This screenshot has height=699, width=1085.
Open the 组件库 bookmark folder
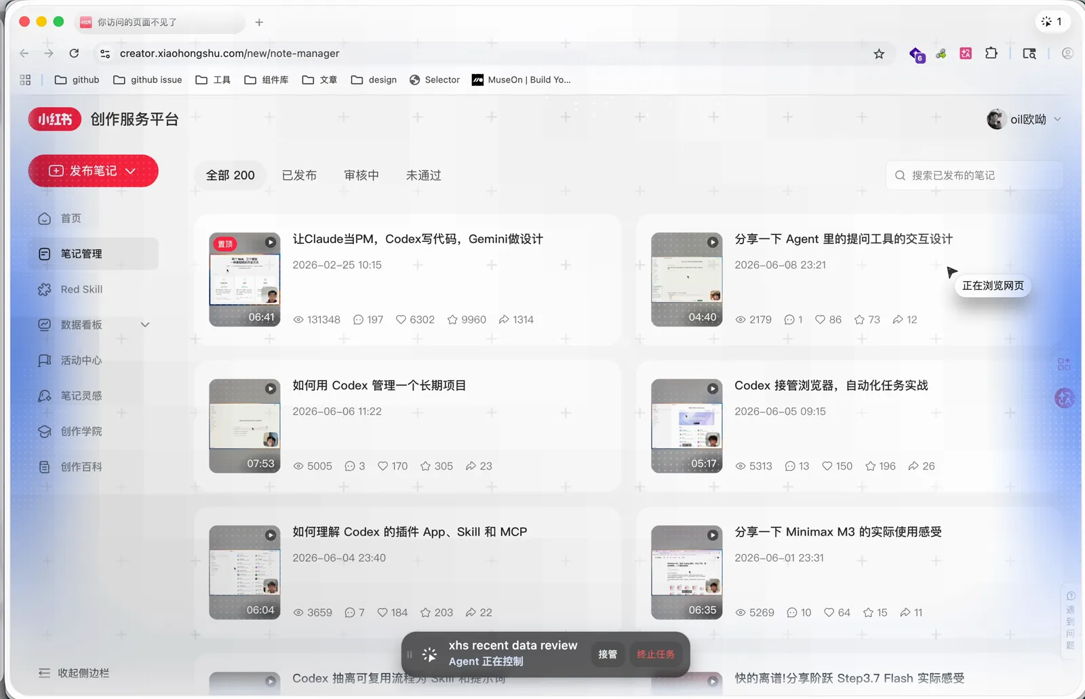click(267, 80)
